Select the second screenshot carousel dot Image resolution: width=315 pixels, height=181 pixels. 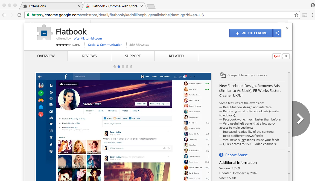click(x=119, y=67)
